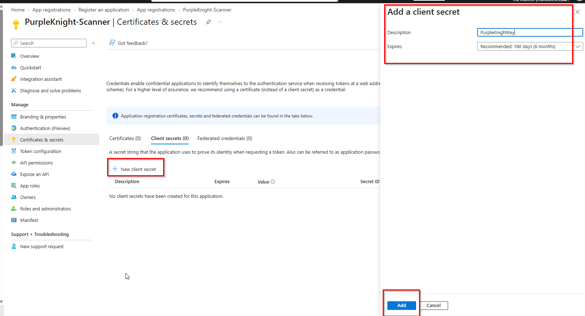
Task: Open Roles and administrators
Action: point(46,209)
